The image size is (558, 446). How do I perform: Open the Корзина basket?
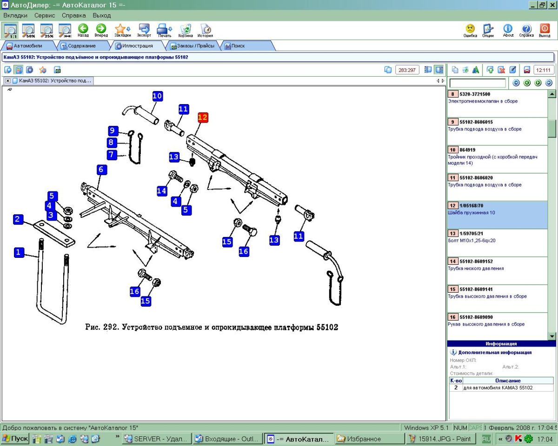click(x=186, y=30)
